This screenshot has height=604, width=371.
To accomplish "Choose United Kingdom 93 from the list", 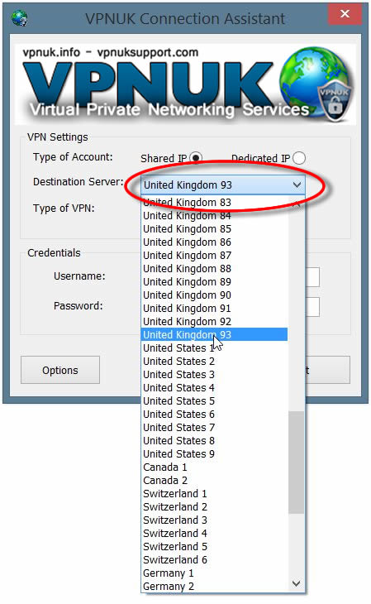I will click(214, 334).
